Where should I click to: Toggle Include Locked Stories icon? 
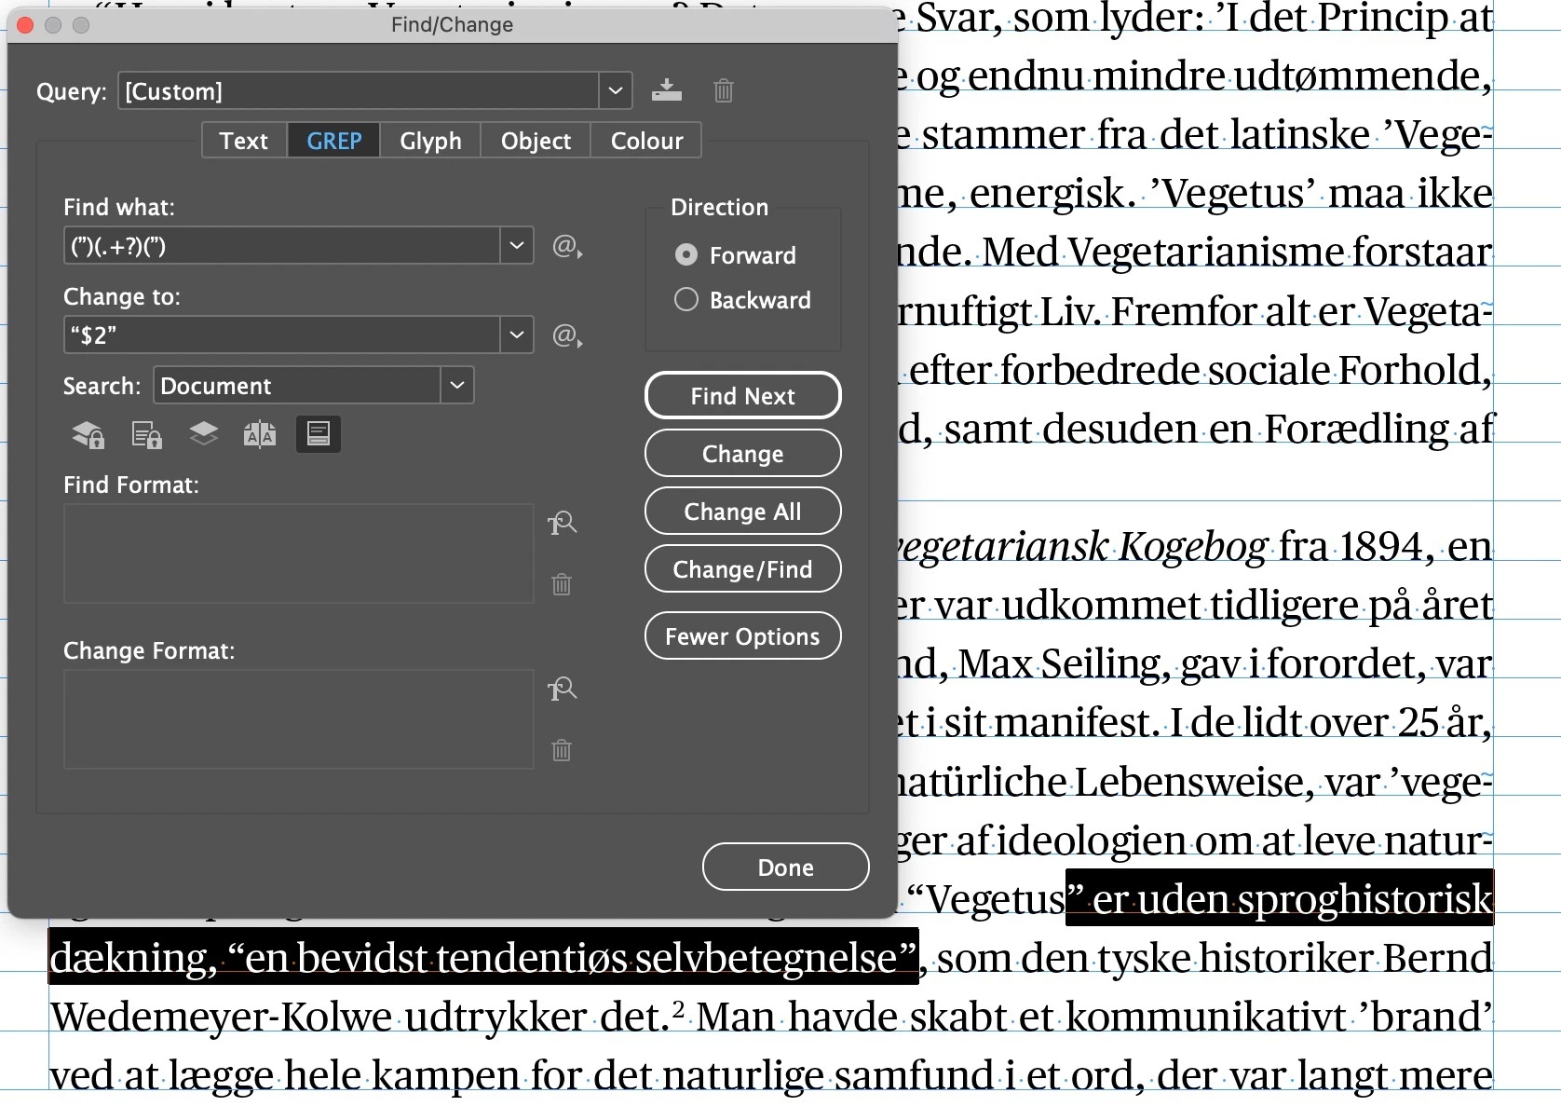pyautogui.click(x=146, y=434)
